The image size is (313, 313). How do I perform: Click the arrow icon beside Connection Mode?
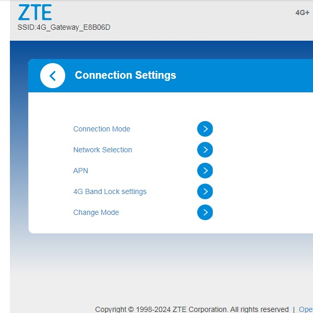[205, 129]
